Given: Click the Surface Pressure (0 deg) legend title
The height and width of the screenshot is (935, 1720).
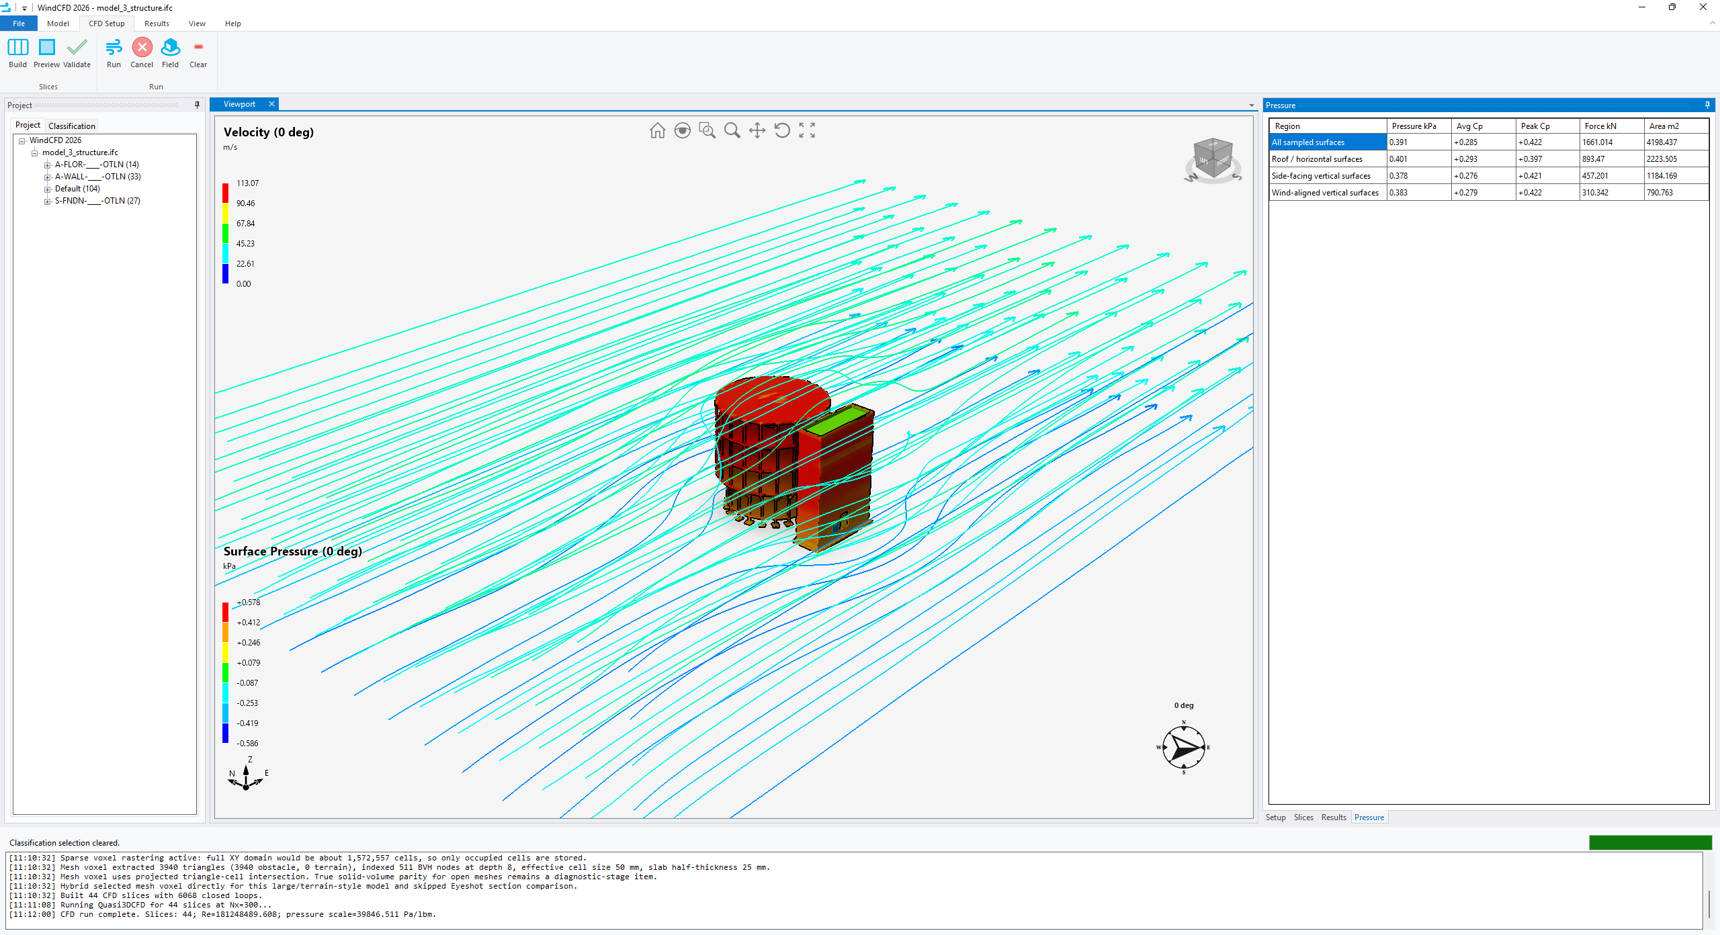Looking at the screenshot, I should pos(292,551).
